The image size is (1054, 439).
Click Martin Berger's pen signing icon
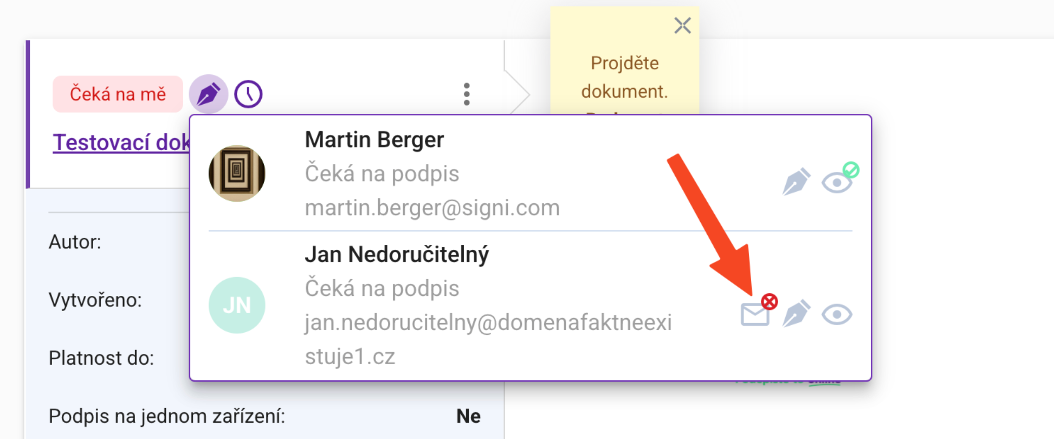pyautogui.click(x=796, y=182)
